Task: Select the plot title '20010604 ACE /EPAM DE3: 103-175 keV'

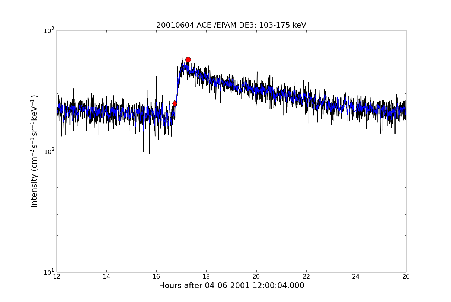Action: point(231,25)
